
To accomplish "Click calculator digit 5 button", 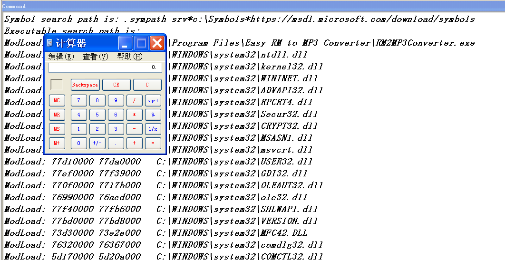I will [97, 115].
